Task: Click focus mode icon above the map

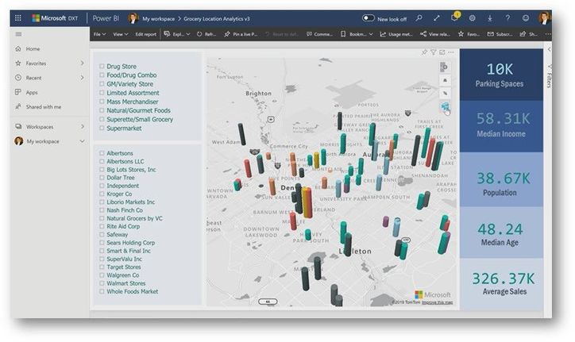Action: [442, 52]
